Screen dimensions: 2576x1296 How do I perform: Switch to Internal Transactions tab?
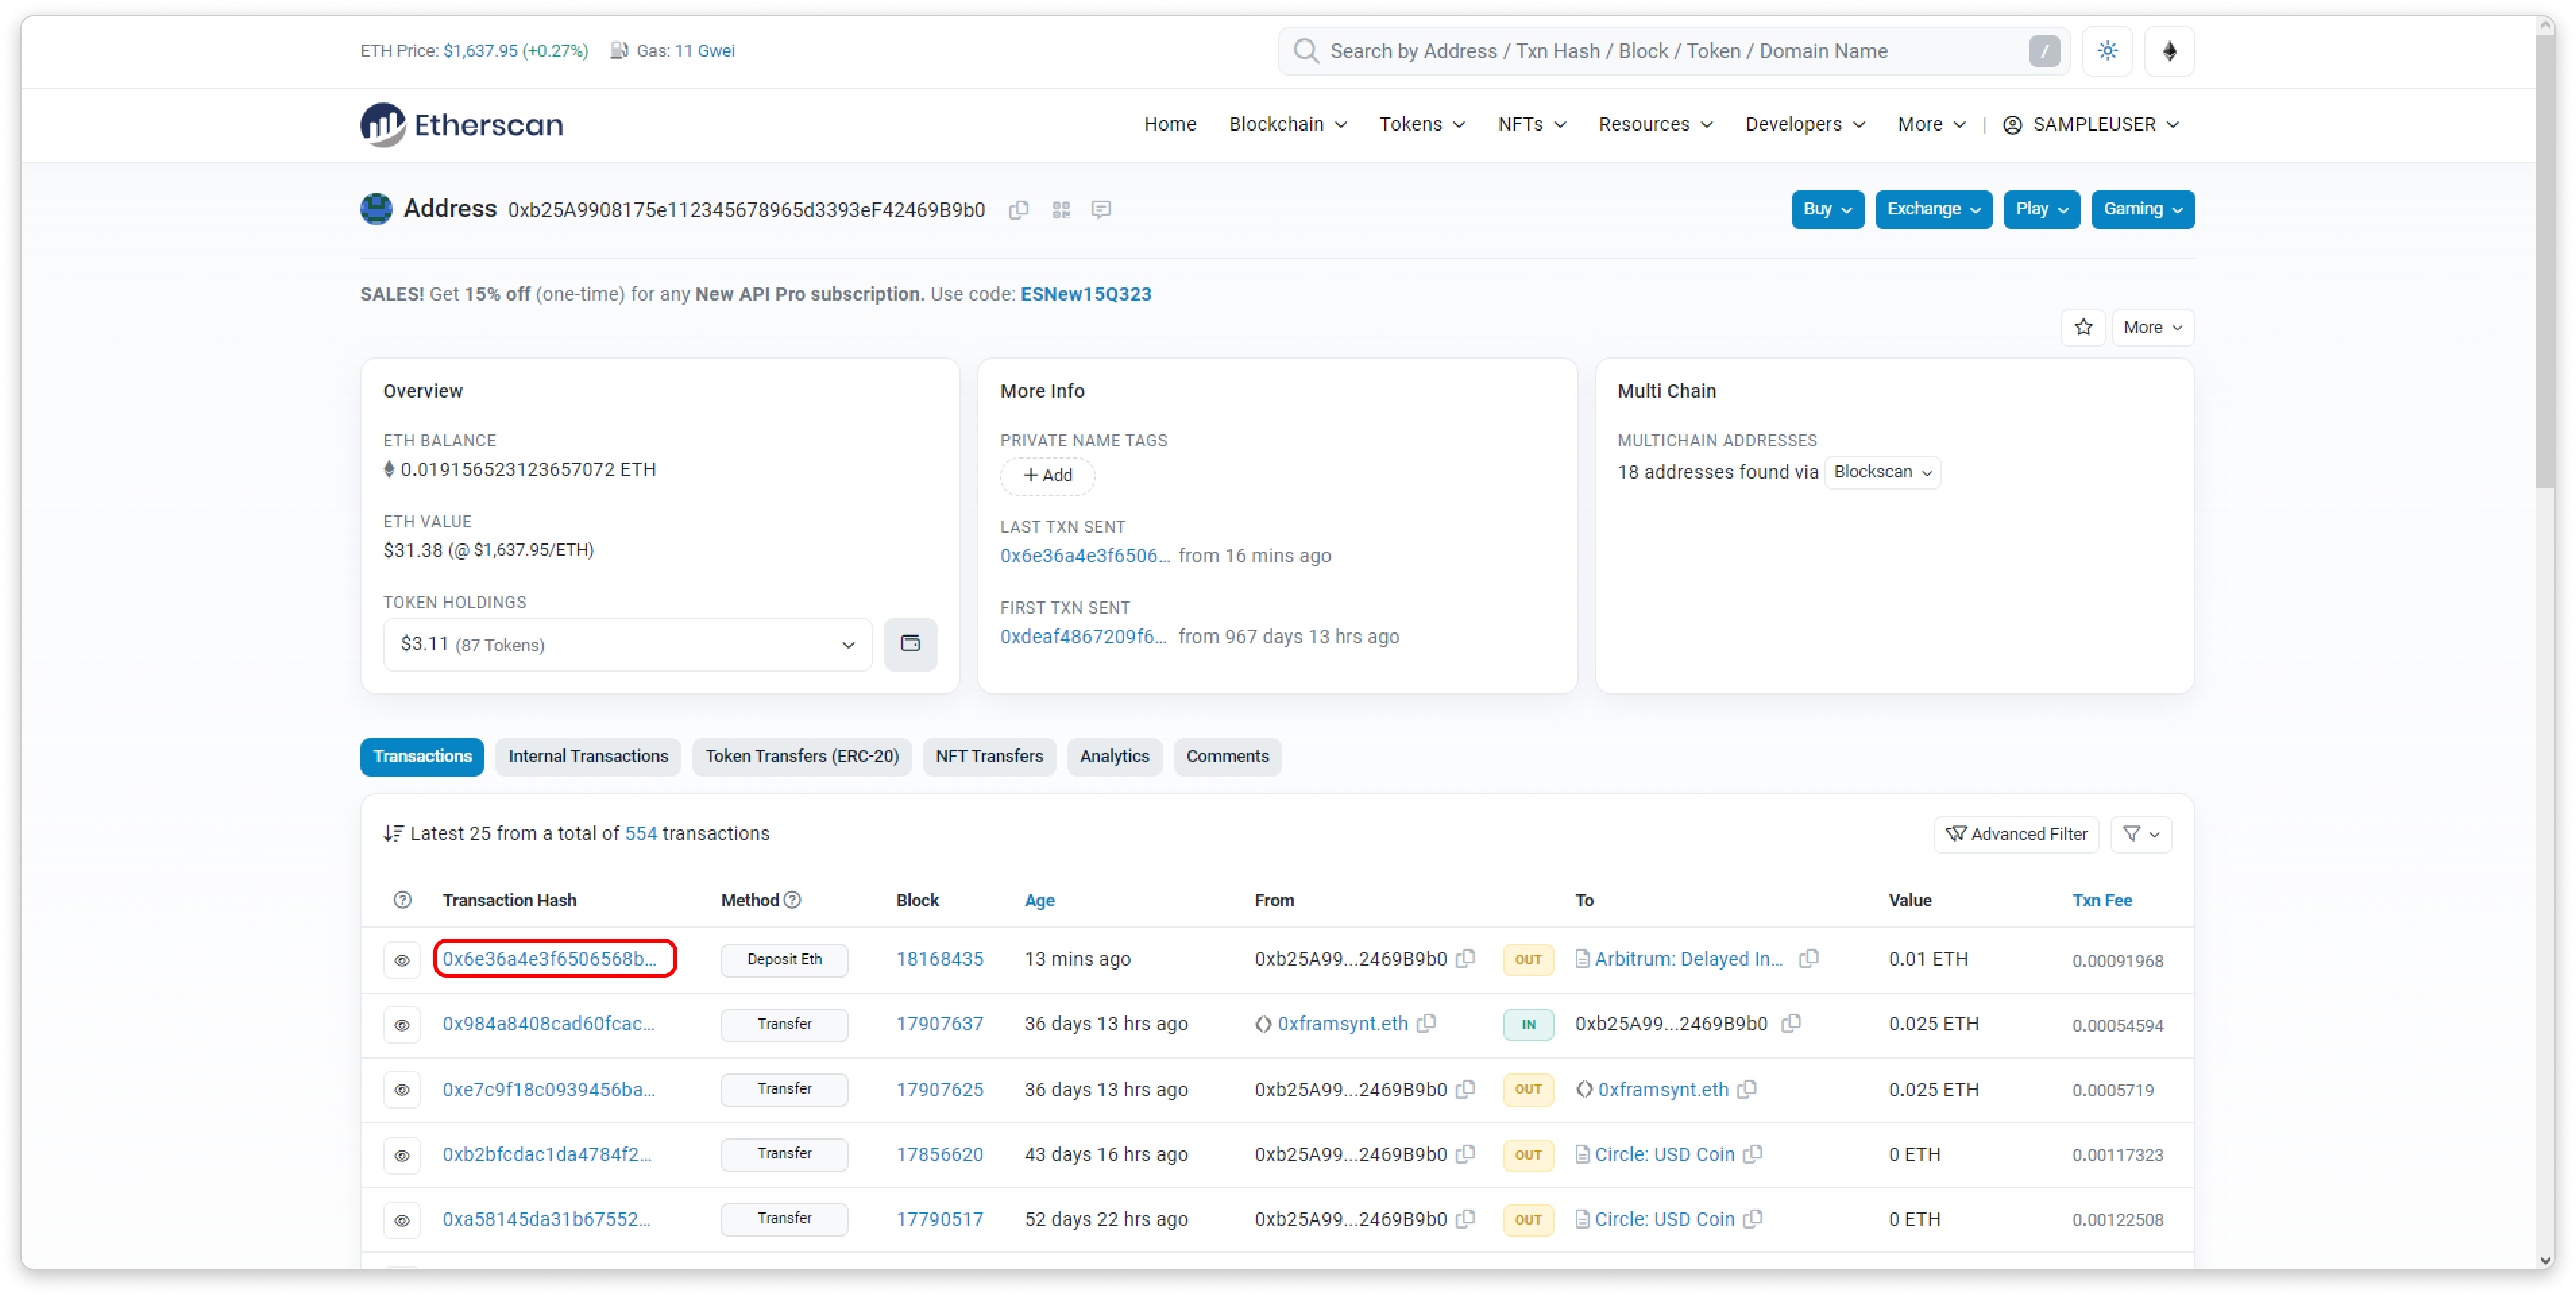click(x=588, y=757)
